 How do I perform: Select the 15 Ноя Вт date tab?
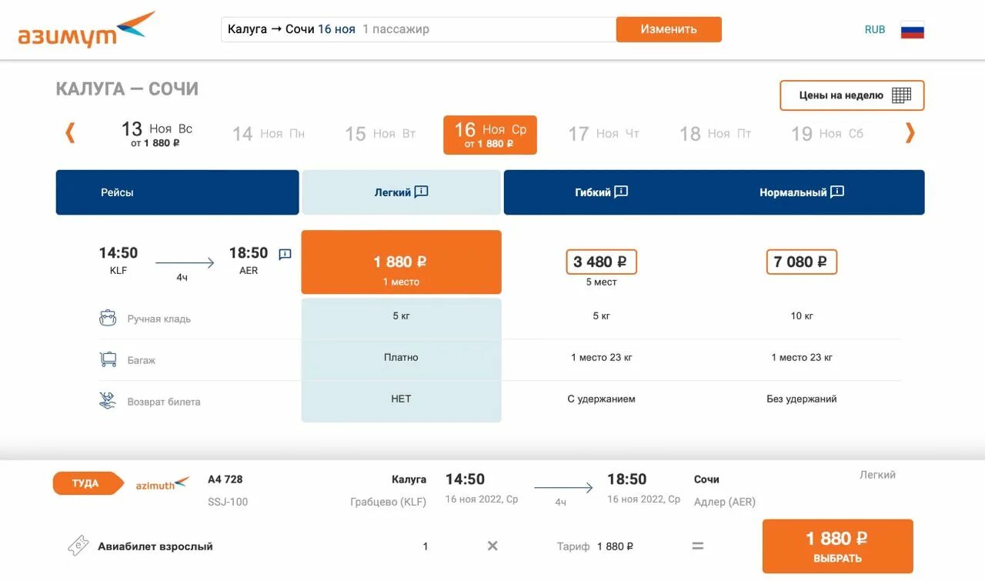coord(380,134)
